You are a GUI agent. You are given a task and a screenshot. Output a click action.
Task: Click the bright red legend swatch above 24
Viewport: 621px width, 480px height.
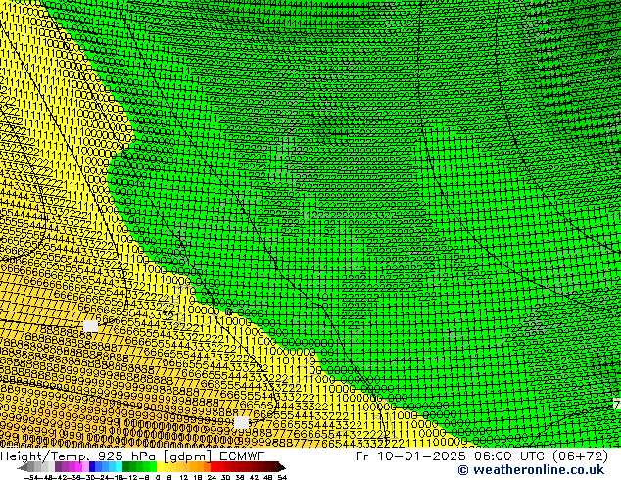tap(214, 467)
